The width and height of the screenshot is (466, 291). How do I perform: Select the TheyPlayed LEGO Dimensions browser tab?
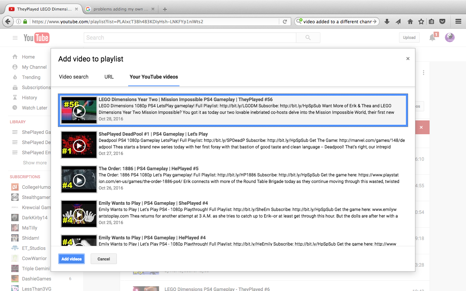pyautogui.click(x=44, y=9)
